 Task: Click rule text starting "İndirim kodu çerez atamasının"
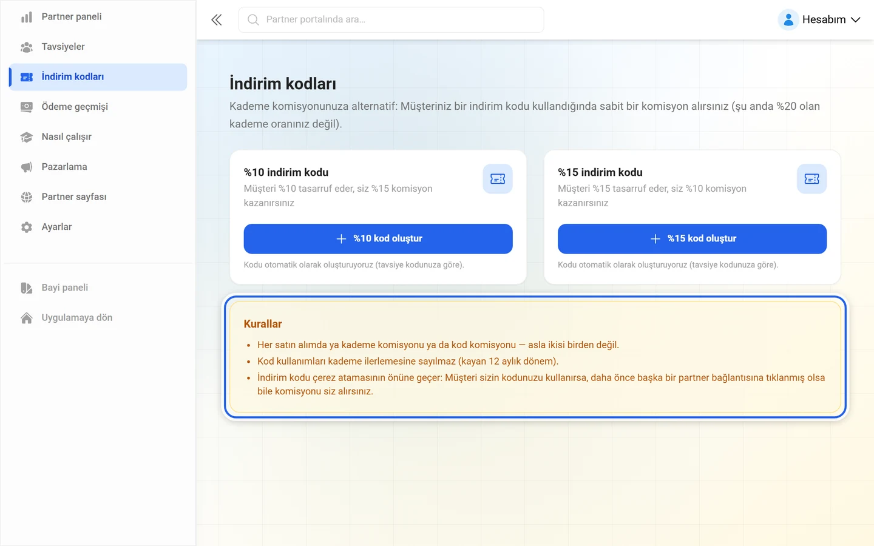point(541,385)
